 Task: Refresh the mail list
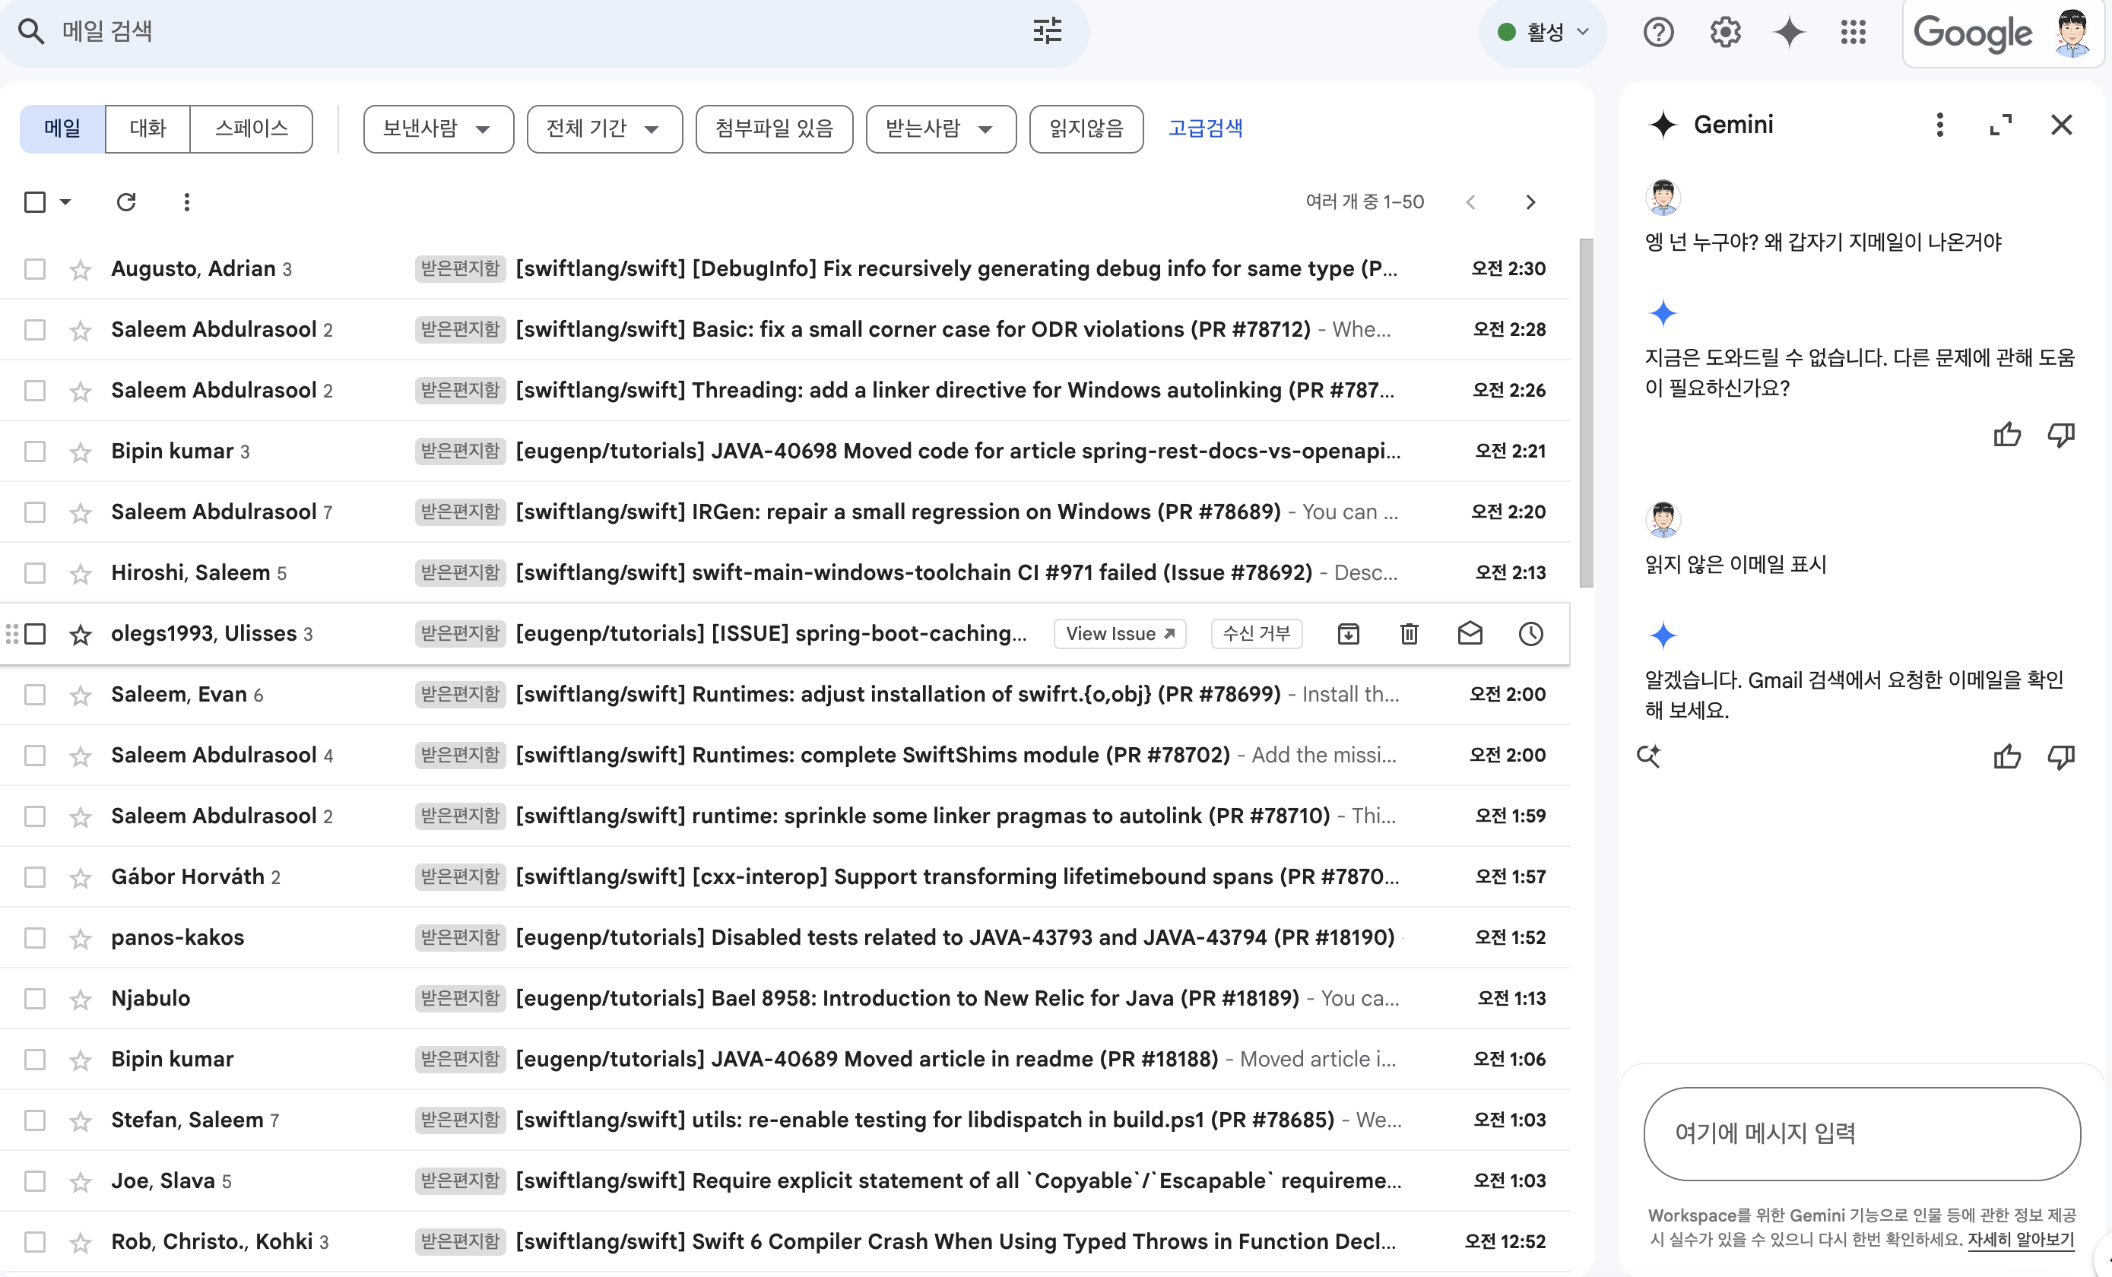point(126,202)
